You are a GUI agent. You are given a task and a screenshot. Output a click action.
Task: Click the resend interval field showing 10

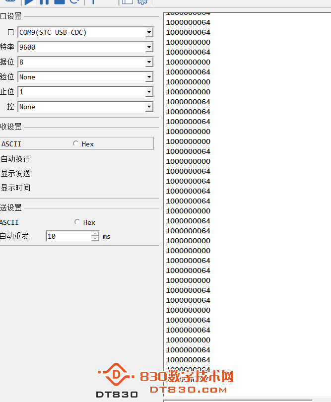68,236
